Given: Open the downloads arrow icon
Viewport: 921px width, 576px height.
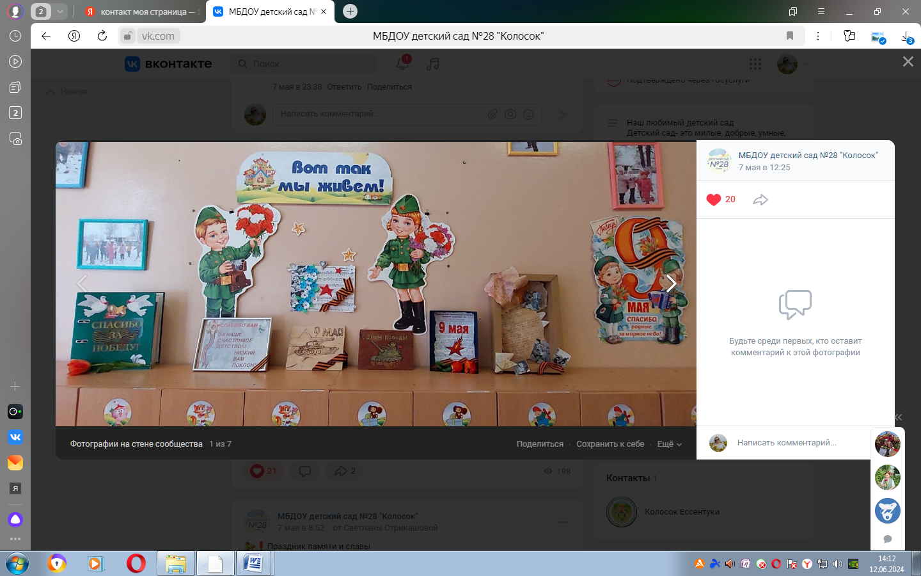Looking at the screenshot, I should [908, 37].
